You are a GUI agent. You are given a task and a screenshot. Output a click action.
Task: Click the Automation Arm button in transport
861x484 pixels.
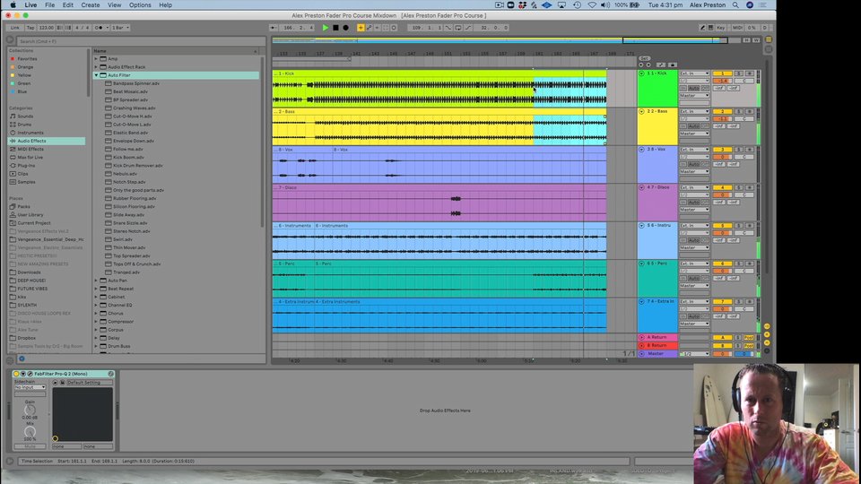click(x=369, y=28)
